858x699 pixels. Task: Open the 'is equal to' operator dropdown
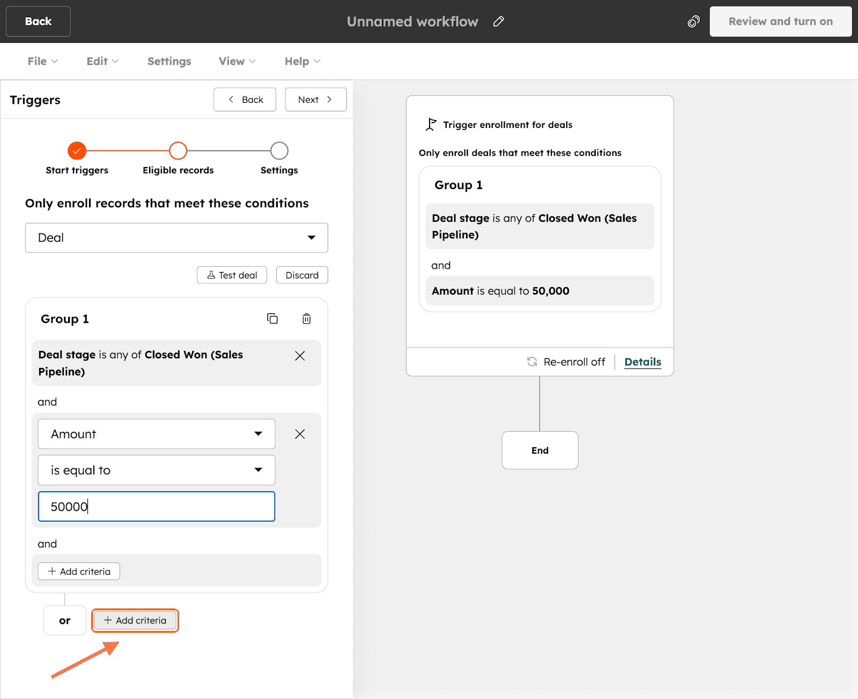click(156, 470)
